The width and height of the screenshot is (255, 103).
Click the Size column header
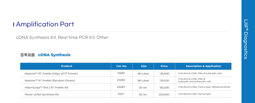[144, 66]
